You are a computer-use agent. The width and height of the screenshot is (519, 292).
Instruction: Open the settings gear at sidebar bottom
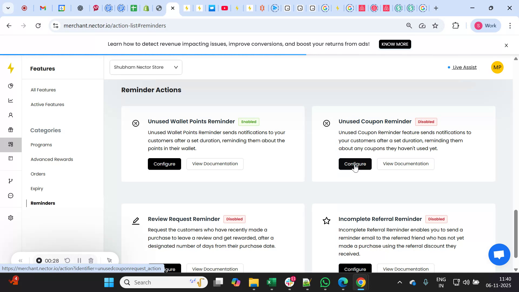[x=11, y=218]
